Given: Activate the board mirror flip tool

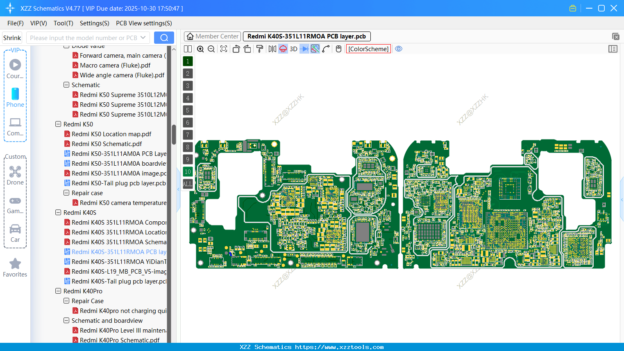Looking at the screenshot, I should click(272, 49).
